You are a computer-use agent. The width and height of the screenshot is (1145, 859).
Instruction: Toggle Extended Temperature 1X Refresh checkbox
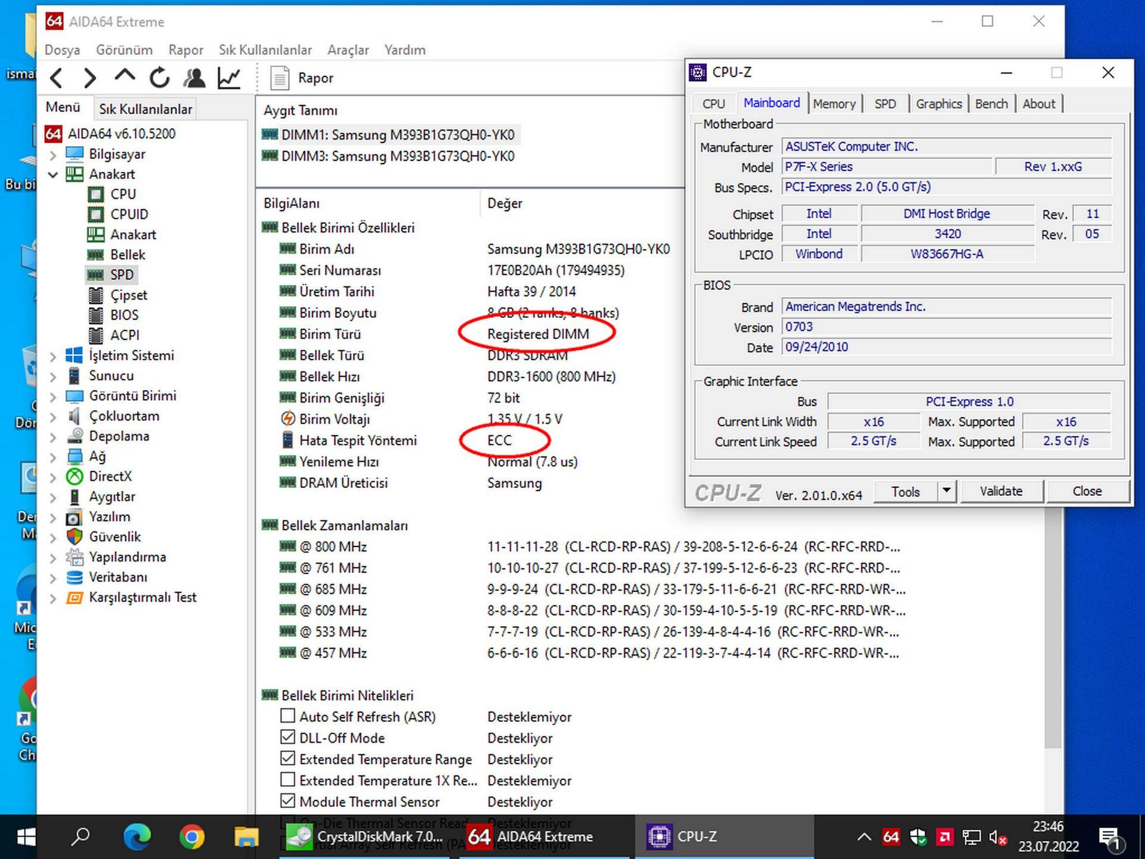pyautogui.click(x=287, y=779)
